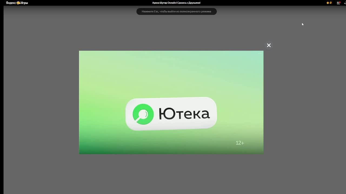Exit fullscreen using the corner icon

click(345, 3)
